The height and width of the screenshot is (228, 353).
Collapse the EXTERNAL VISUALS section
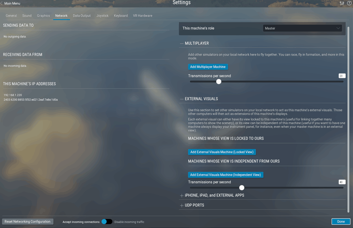[x=182, y=99]
